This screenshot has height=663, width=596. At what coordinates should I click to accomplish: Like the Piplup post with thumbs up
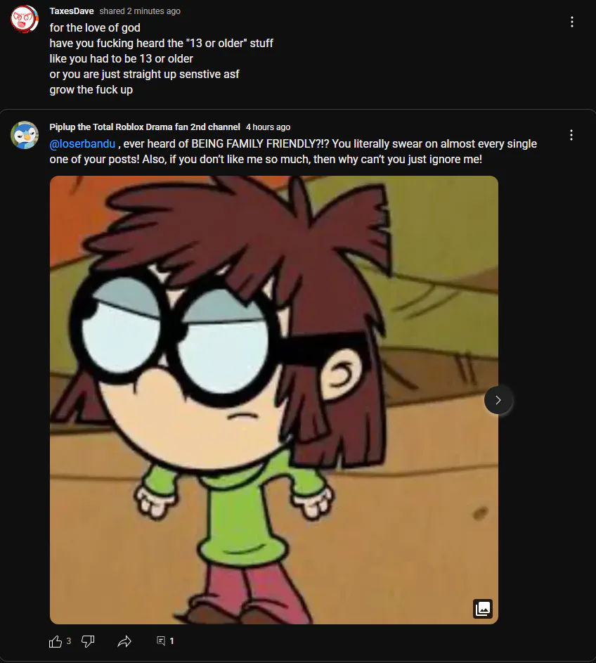[x=56, y=641]
